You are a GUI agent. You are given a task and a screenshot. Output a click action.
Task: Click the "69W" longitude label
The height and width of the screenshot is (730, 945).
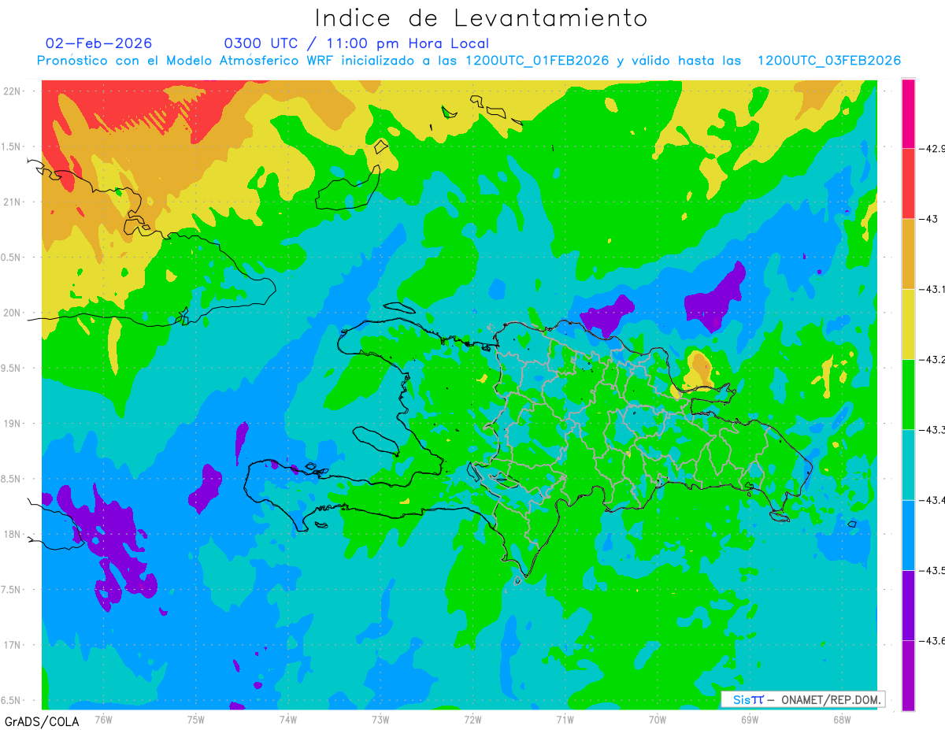(750, 719)
